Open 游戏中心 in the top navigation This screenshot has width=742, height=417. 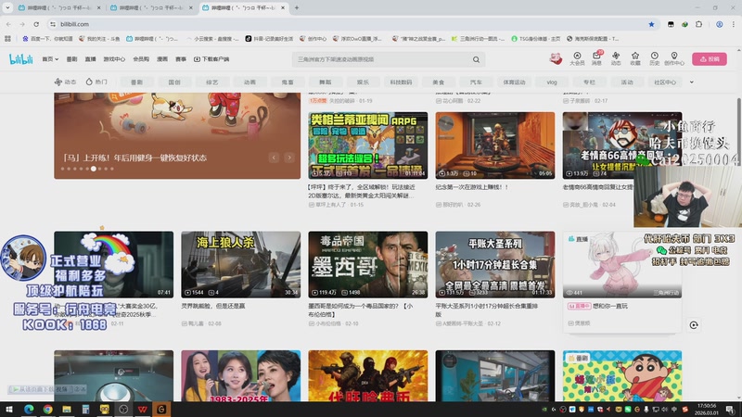[x=114, y=59]
